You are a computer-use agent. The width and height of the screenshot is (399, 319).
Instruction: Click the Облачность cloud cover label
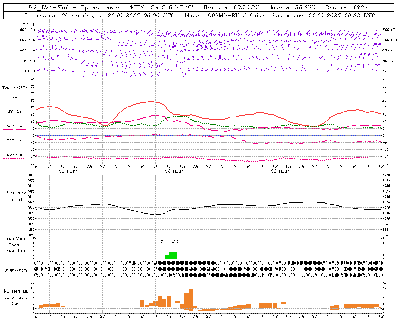(16, 270)
